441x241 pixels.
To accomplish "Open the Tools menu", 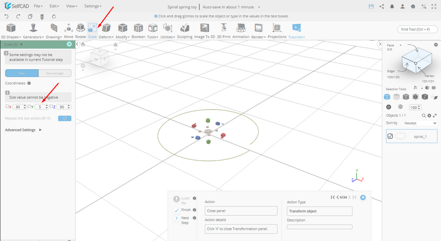I will point(153,31).
